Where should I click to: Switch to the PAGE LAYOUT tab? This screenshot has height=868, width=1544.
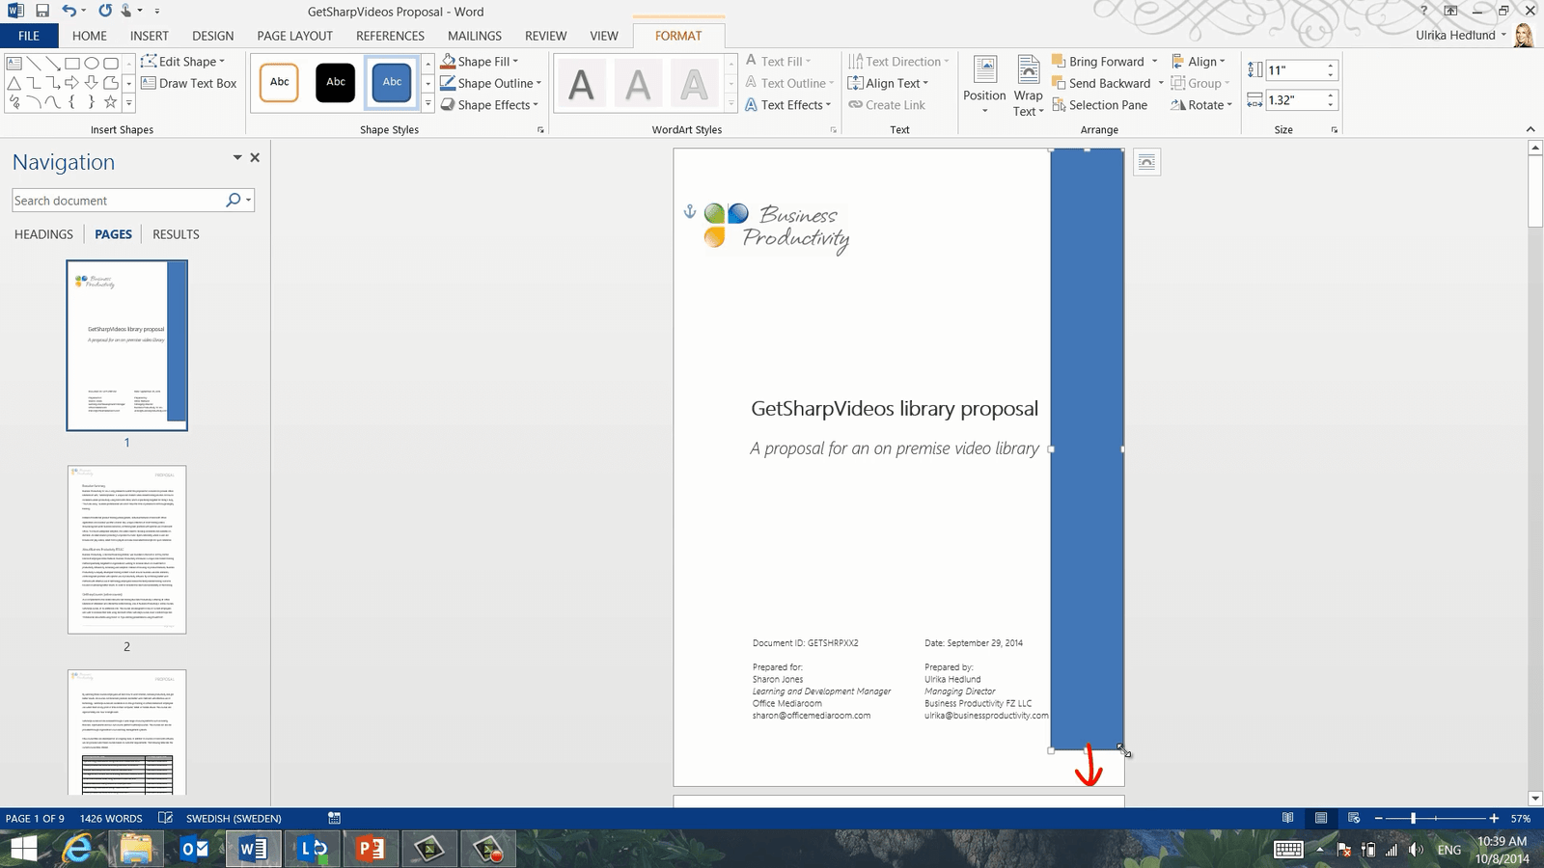coord(294,36)
